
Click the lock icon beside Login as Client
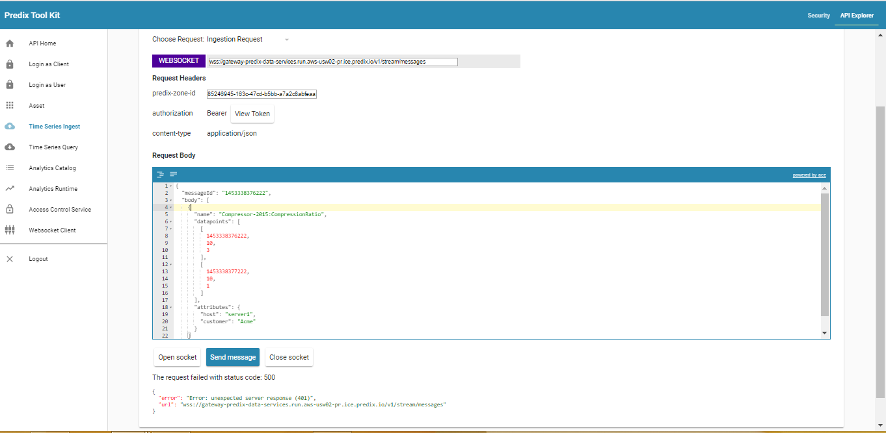coord(10,64)
